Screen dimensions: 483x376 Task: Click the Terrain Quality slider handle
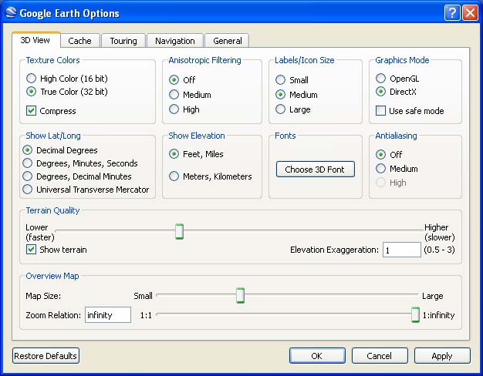tap(179, 231)
